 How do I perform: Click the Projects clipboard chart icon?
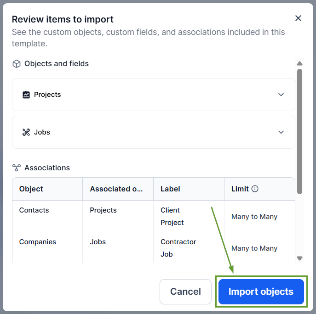point(26,95)
